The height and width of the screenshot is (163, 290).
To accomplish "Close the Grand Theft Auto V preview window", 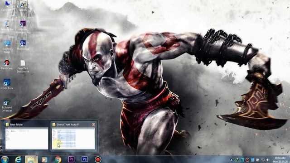I will coord(93,125).
